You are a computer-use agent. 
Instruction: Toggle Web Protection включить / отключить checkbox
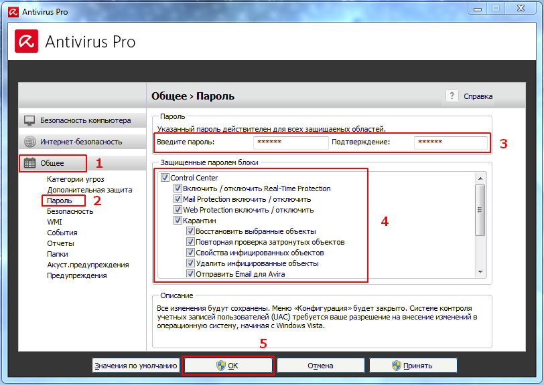pos(178,210)
